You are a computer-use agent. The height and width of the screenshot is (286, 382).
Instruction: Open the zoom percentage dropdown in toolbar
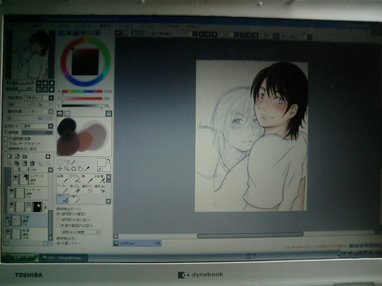click(x=195, y=34)
